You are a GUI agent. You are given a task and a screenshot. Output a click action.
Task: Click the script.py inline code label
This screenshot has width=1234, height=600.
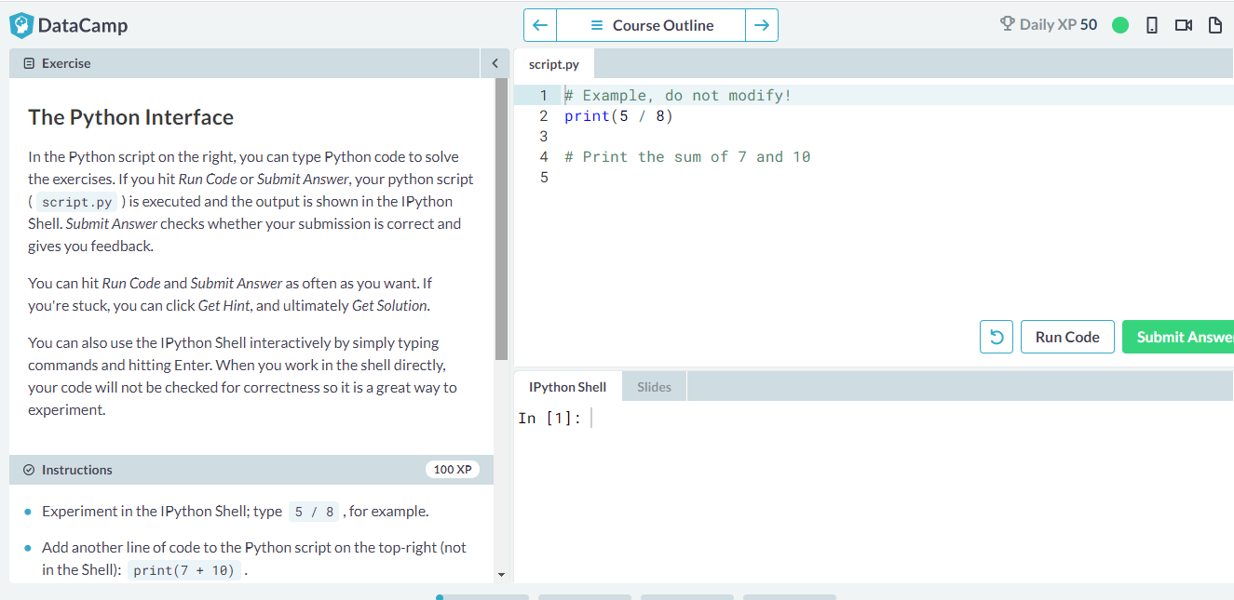77,202
